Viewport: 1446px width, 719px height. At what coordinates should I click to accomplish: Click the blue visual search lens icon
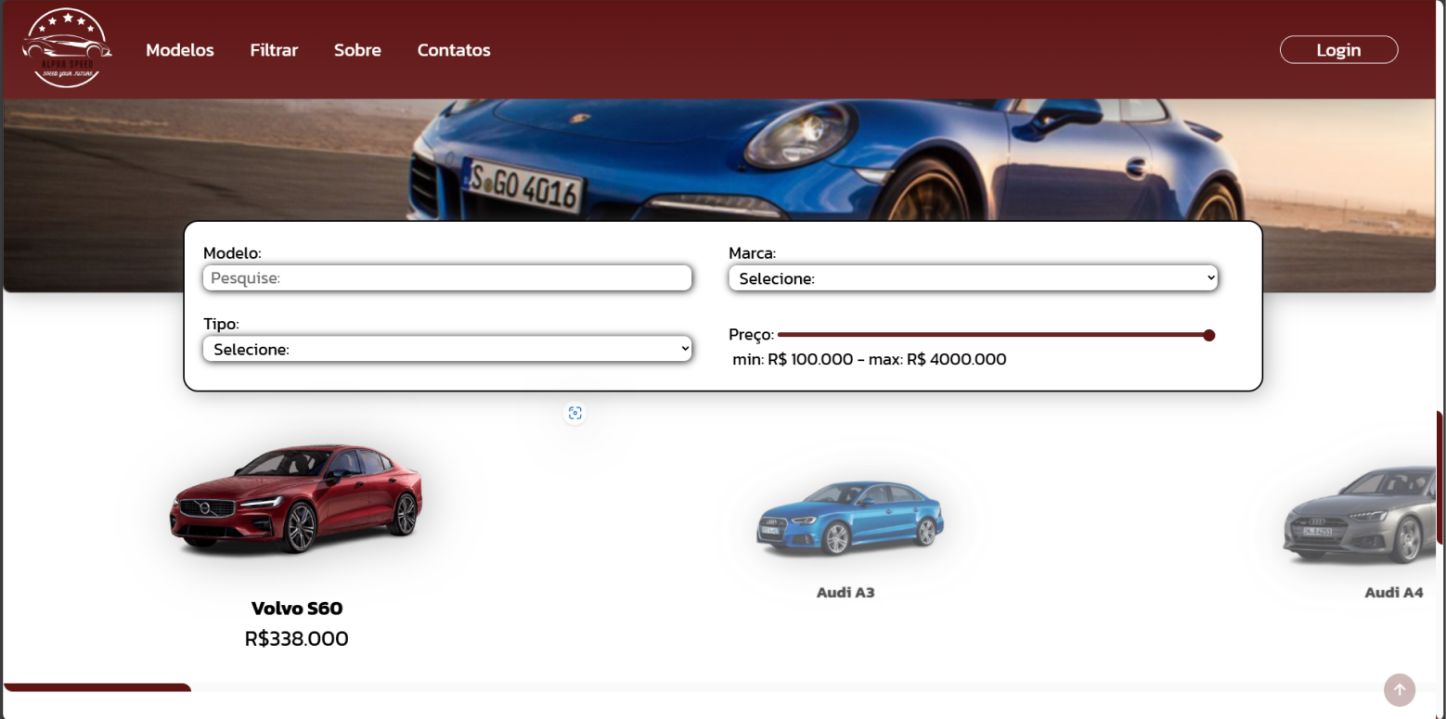(x=575, y=413)
